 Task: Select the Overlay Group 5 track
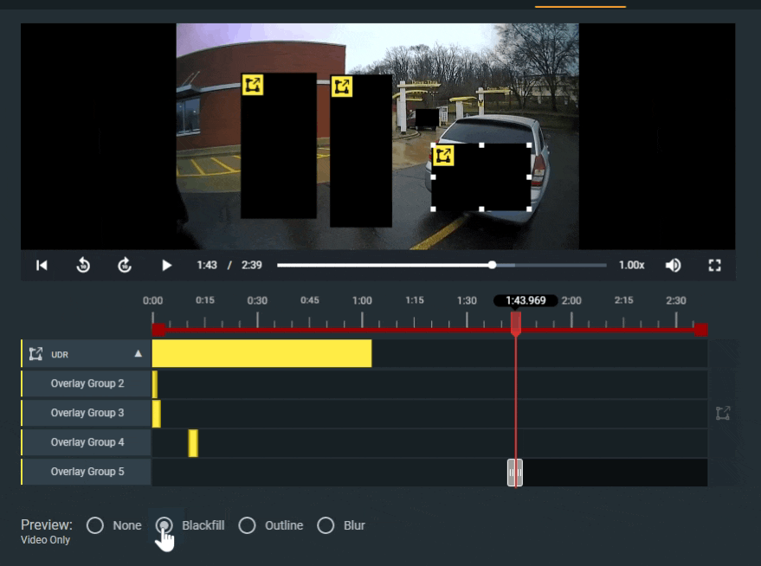pos(86,472)
